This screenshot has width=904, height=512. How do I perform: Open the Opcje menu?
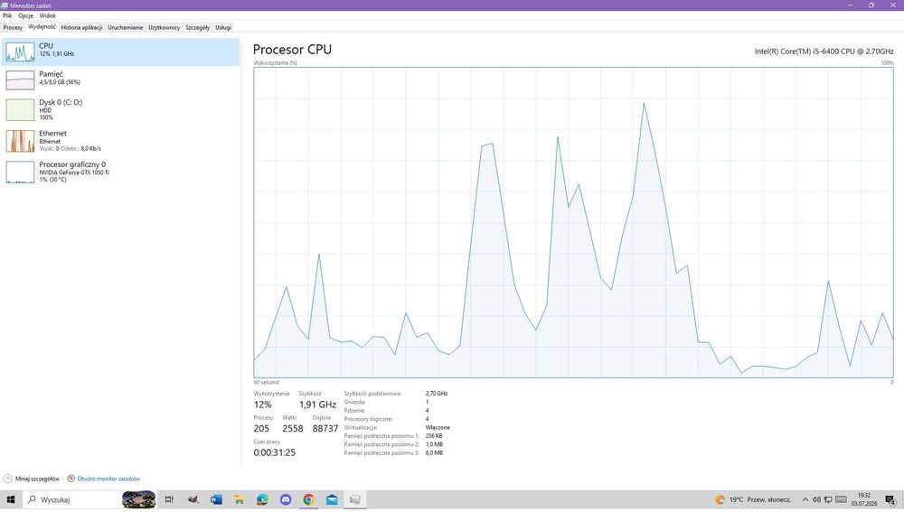[25, 15]
